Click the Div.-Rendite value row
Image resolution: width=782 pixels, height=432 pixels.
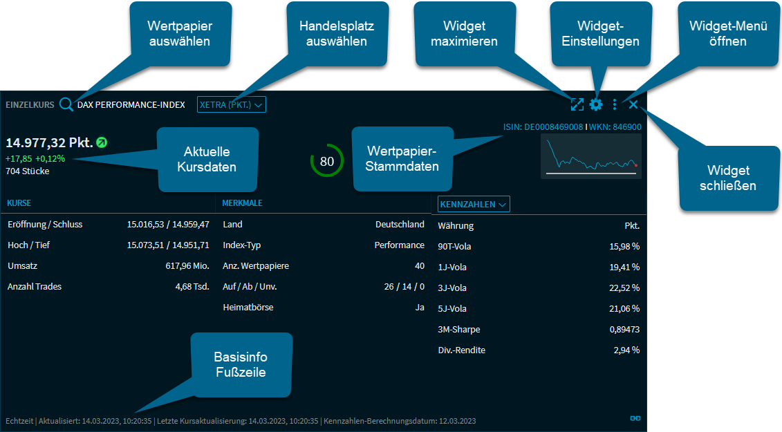[x=539, y=350]
